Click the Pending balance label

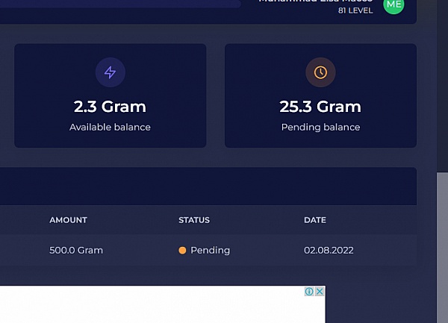(x=320, y=127)
